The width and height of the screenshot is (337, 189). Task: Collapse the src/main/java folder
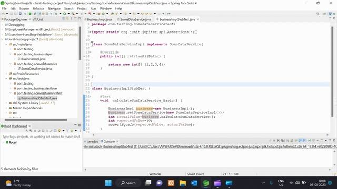6,44
